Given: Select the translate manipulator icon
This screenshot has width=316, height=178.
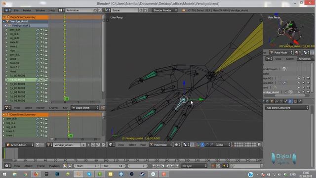Looking at the screenshot, I should coord(202,144).
